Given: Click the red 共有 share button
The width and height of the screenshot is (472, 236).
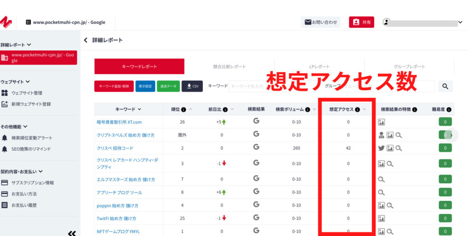Looking at the screenshot, I should tap(361, 22).
